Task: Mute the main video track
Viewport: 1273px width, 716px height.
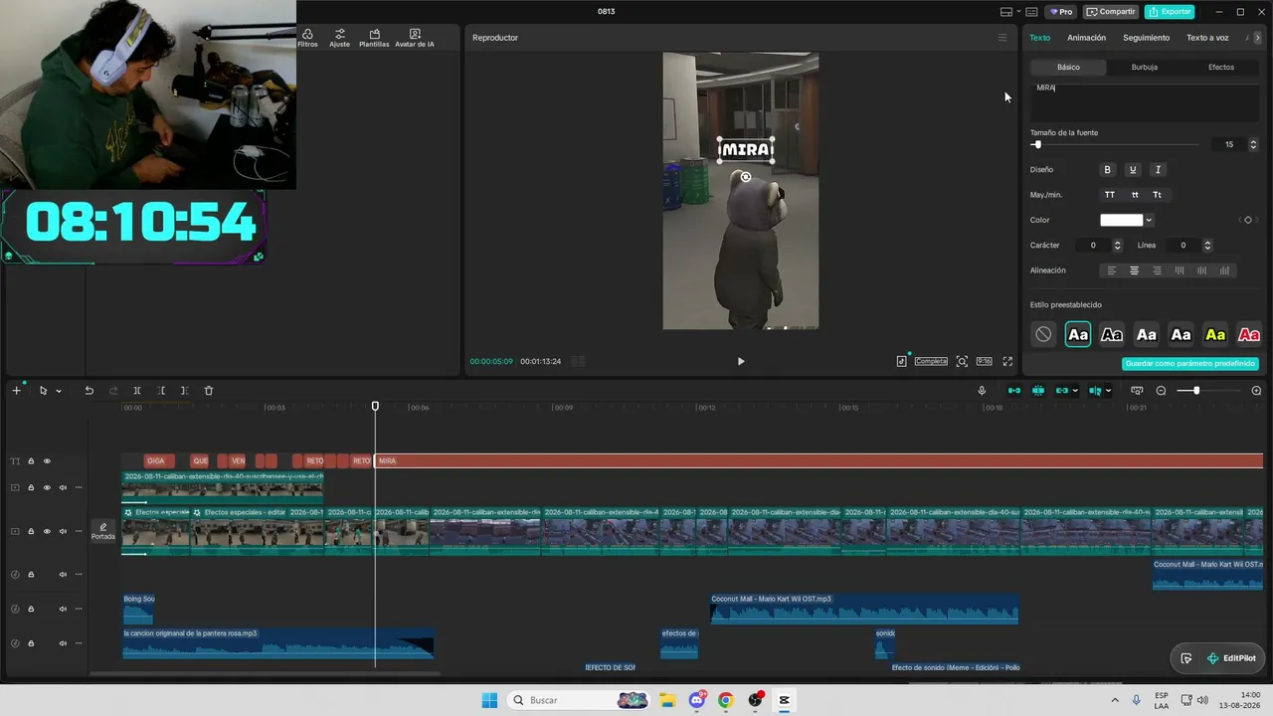Action: click(x=63, y=531)
